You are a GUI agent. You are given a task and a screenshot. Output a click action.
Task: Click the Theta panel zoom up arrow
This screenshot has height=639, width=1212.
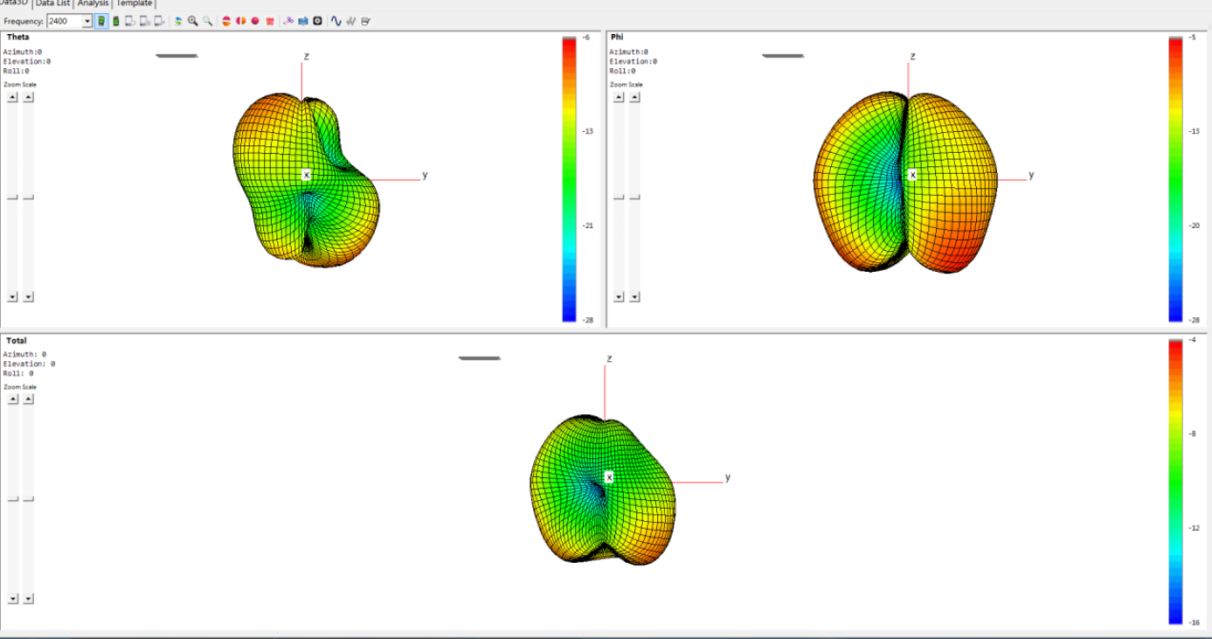point(12,97)
